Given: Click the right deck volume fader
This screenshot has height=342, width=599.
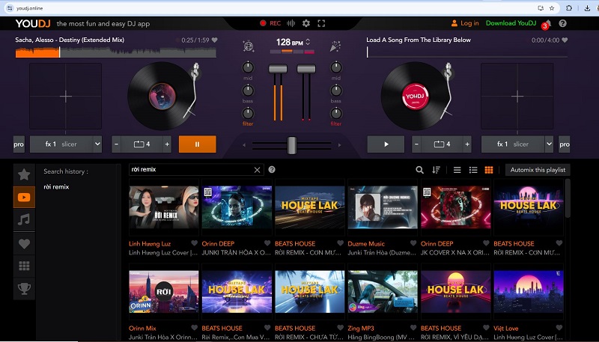Looking at the screenshot, I should pyautogui.click(x=306, y=69).
